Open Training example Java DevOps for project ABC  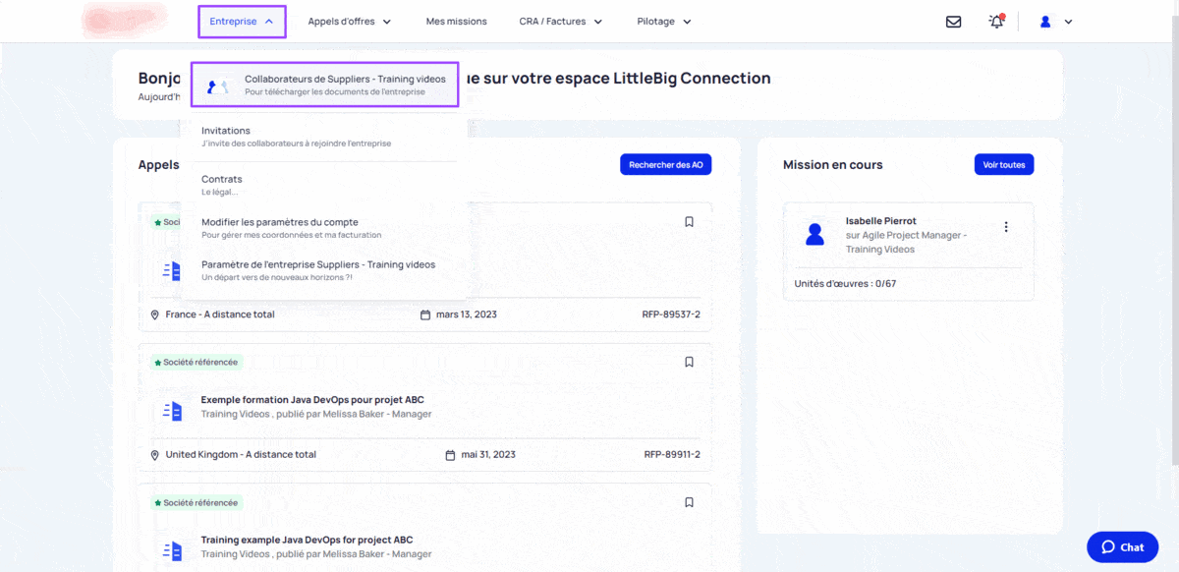point(307,540)
